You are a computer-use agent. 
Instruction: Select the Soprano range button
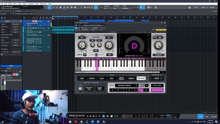pos(131,78)
